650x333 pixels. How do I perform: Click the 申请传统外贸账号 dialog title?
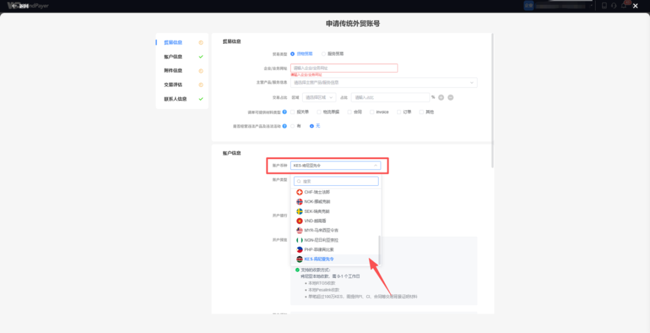pyautogui.click(x=353, y=23)
